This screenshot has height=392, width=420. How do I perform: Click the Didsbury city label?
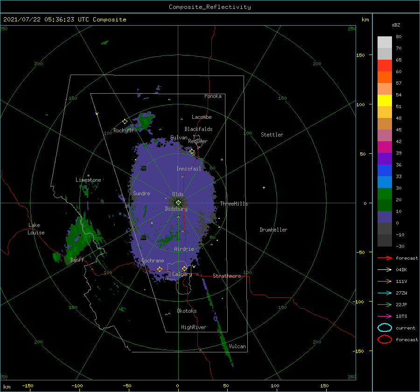tap(176, 209)
